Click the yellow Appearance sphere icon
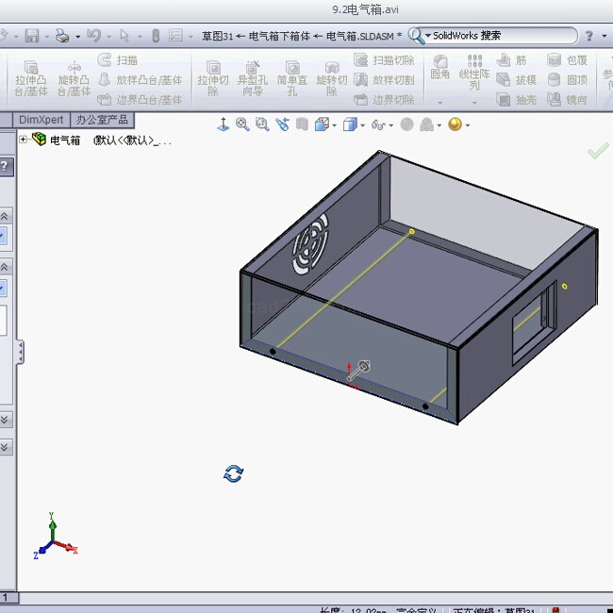 (455, 124)
